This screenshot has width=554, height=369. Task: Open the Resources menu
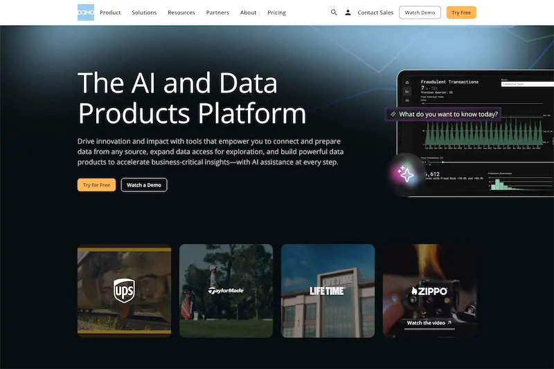click(x=181, y=12)
